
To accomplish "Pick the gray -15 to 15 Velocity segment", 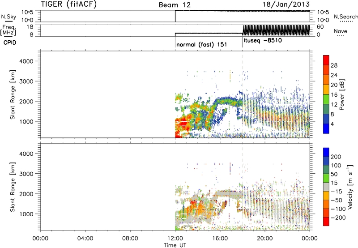I will (326, 187).
